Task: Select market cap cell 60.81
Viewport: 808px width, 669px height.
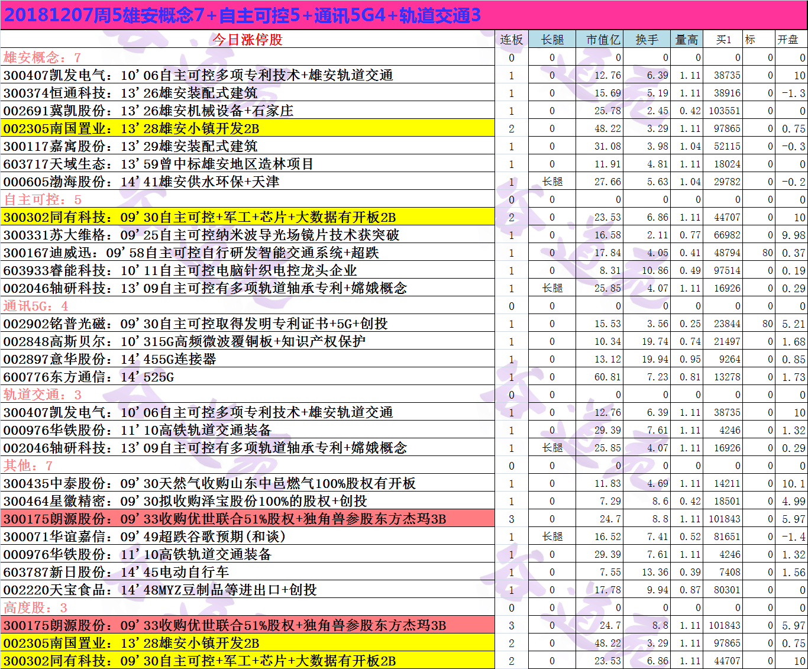Action: (607, 377)
